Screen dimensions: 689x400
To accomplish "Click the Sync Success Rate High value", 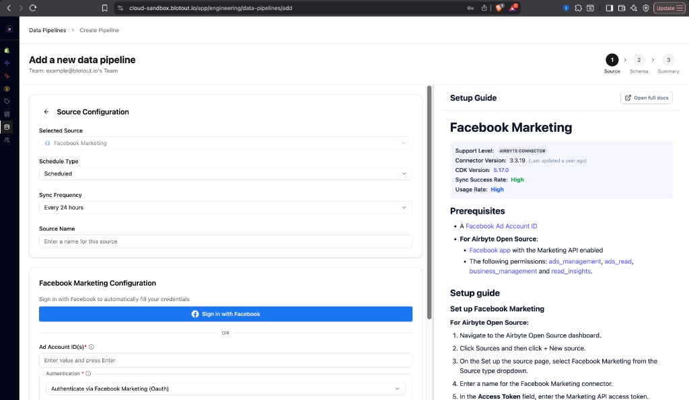I will [x=517, y=179].
